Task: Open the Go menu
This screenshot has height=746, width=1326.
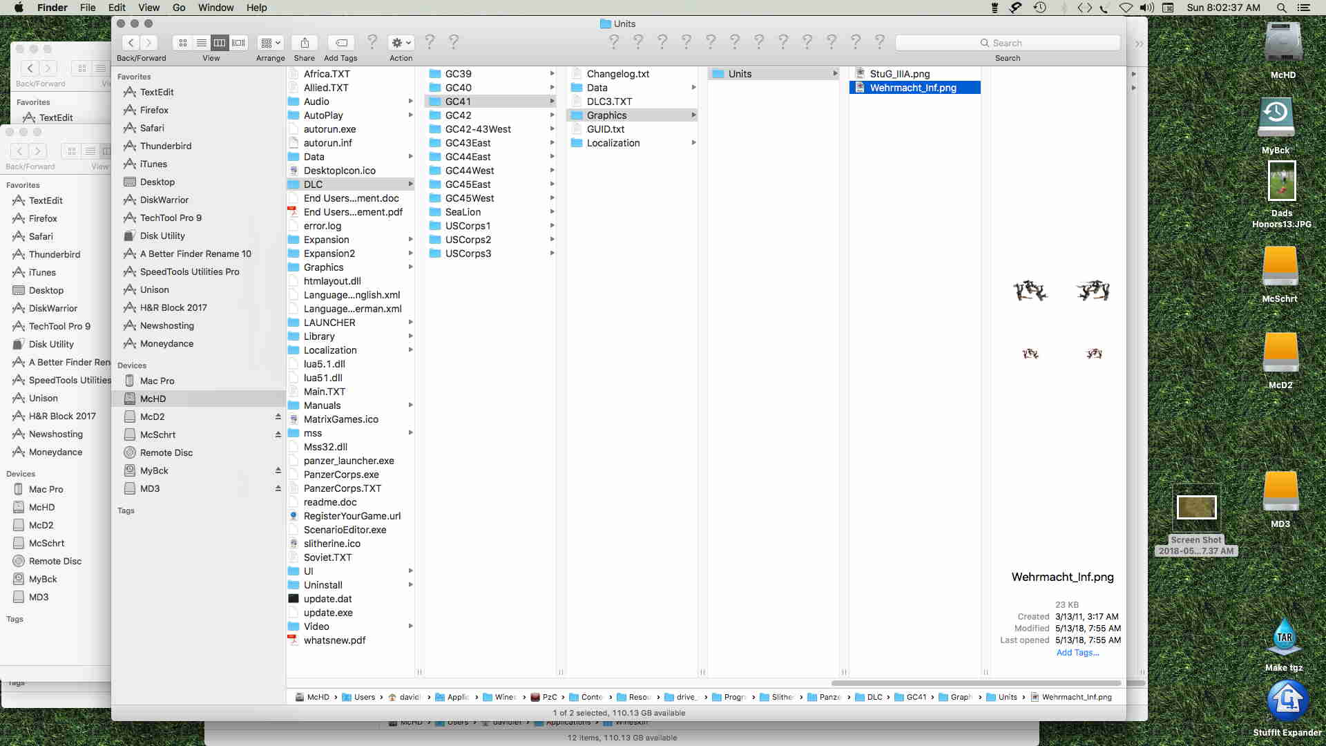Action: (x=179, y=8)
